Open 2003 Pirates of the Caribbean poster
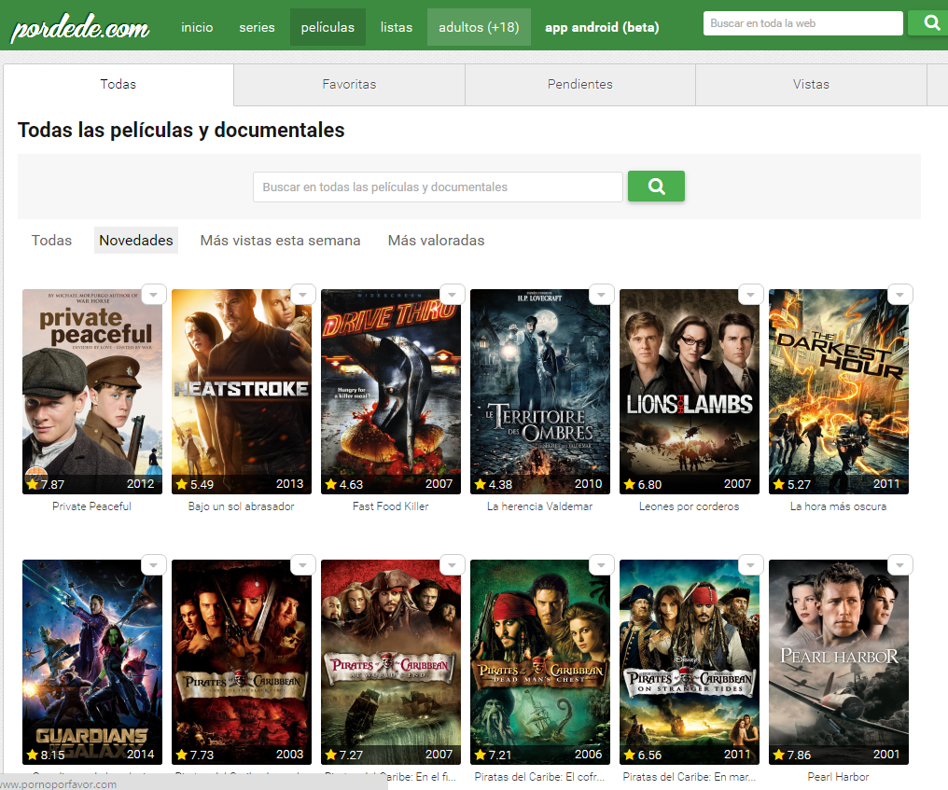This screenshot has width=948, height=790. 242,662
